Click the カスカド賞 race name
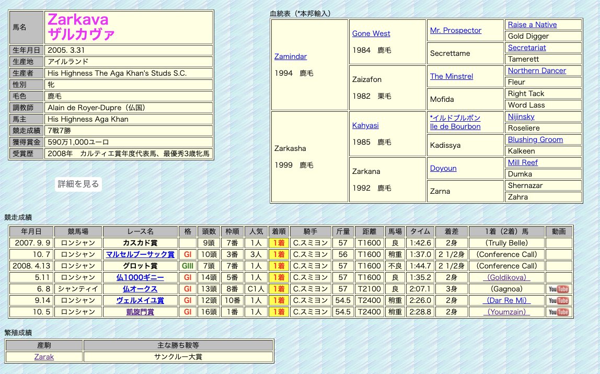Viewport: 600px width, 374px height. point(140,243)
